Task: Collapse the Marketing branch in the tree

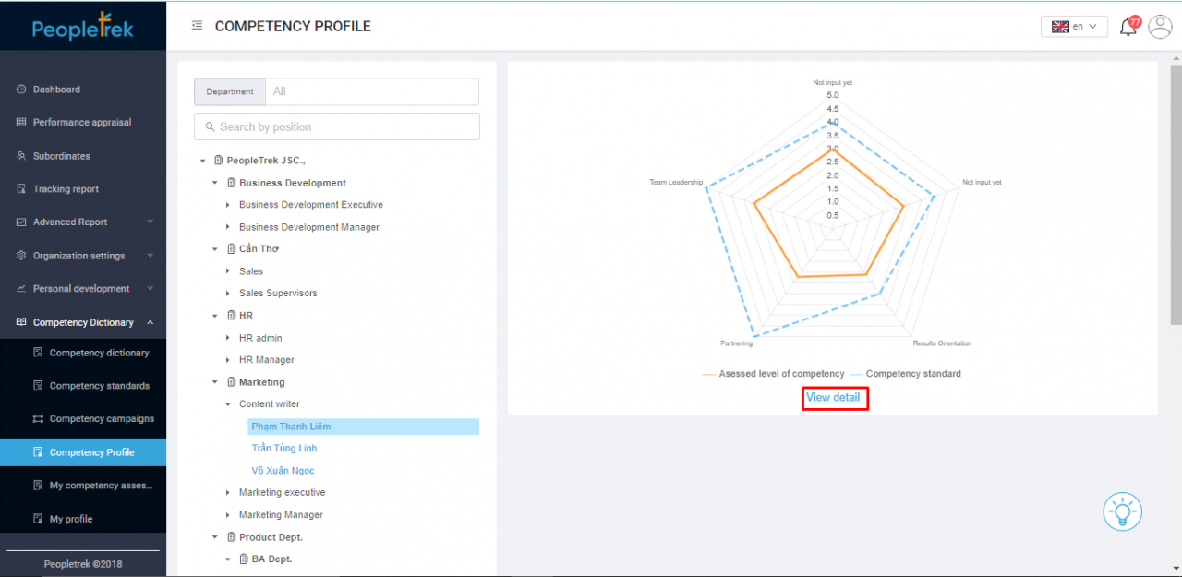Action: (x=215, y=381)
